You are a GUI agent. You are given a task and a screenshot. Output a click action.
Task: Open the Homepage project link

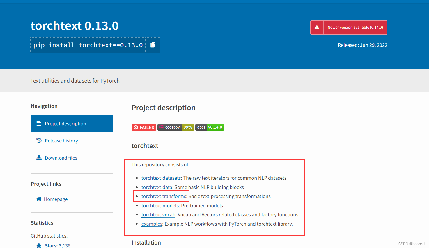(x=56, y=199)
